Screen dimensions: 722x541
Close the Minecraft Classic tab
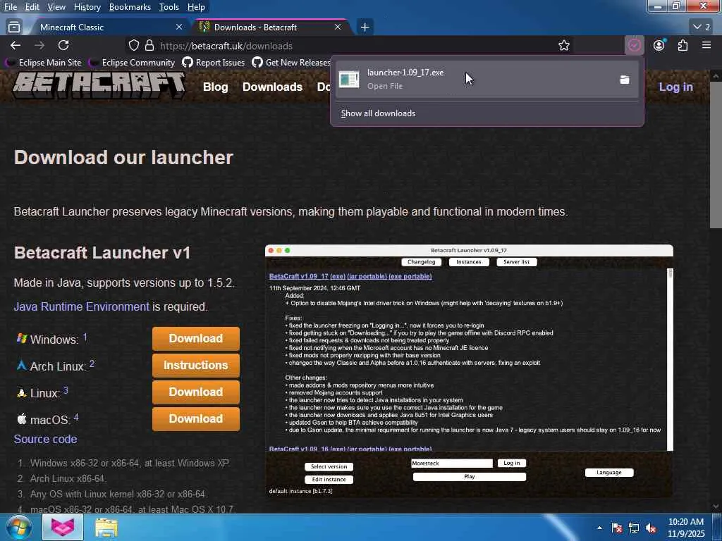[179, 27]
